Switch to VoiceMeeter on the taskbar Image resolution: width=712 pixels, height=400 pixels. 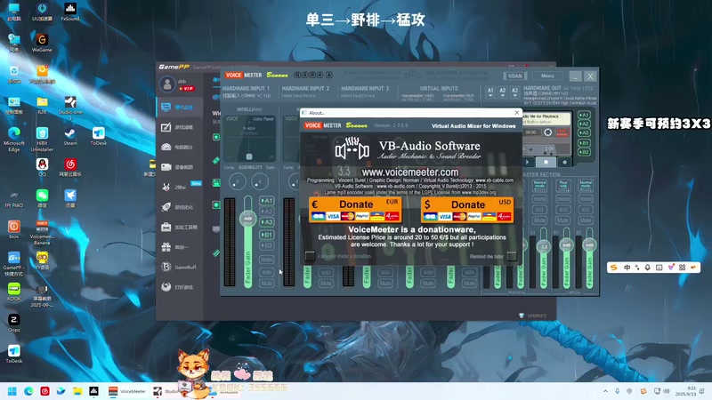[x=127, y=391]
